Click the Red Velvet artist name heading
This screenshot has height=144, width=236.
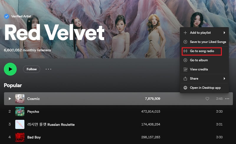click(55, 32)
